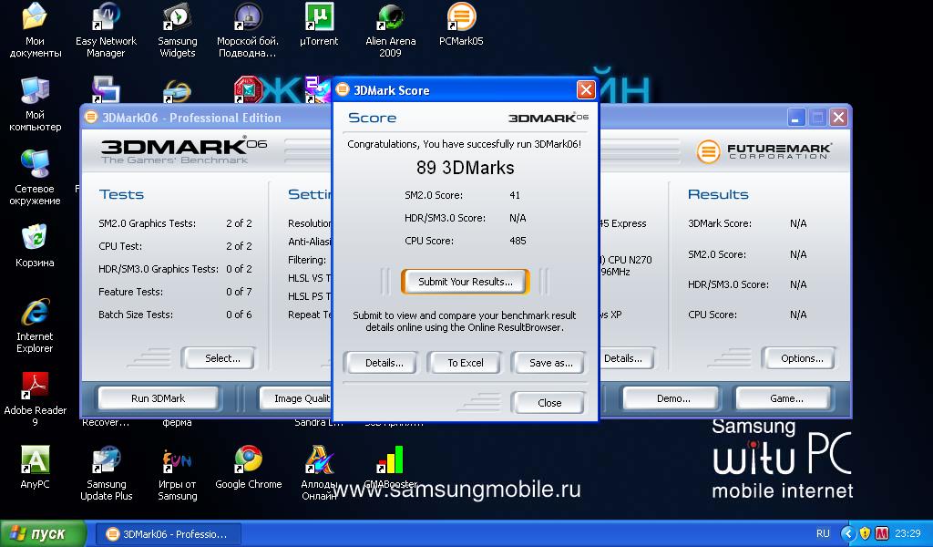This screenshot has height=547, width=933.
Task: Click the security shield tray icon
Action: pyautogui.click(x=865, y=533)
